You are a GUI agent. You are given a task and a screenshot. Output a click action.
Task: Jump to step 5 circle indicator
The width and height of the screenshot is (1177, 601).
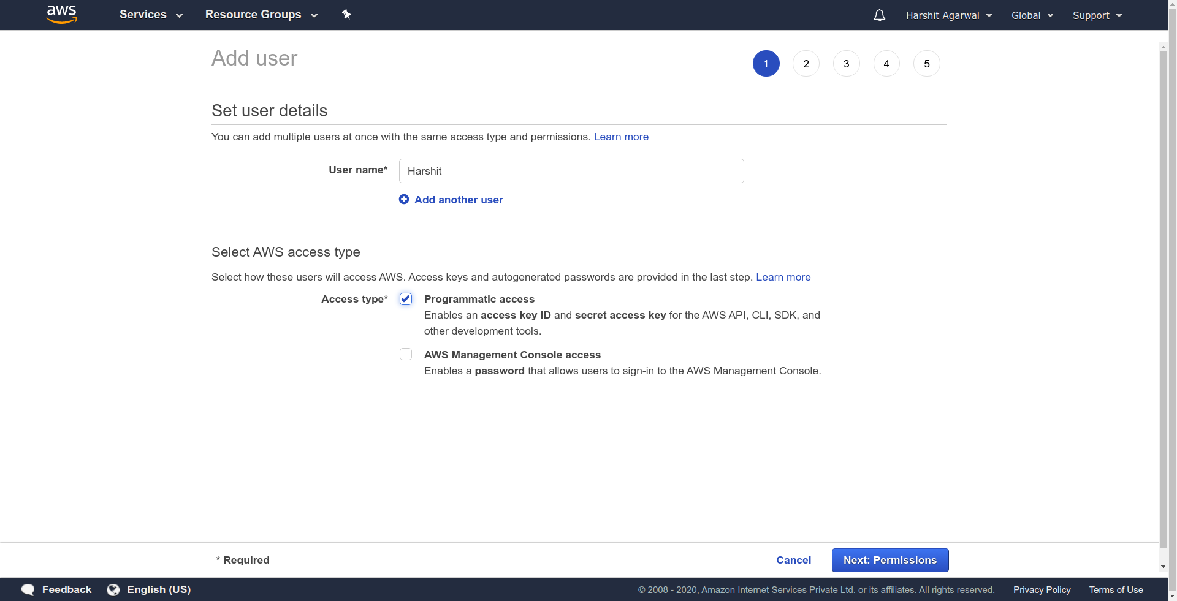926,64
